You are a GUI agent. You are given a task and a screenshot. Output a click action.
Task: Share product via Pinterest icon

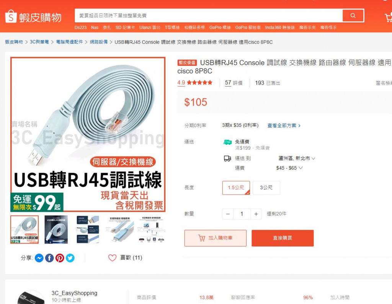[x=60, y=258]
